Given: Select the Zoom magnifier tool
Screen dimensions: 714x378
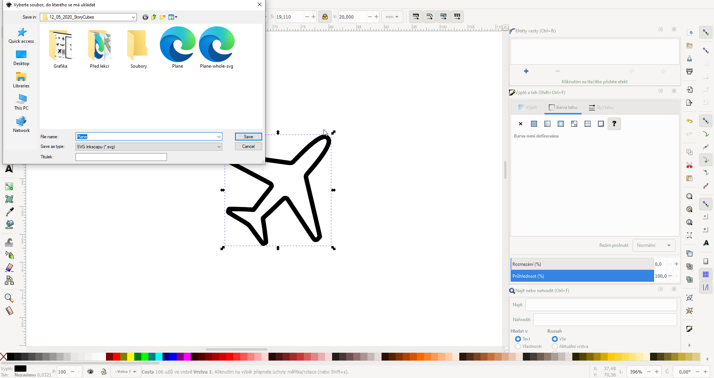Looking at the screenshot, I should click(x=9, y=298).
